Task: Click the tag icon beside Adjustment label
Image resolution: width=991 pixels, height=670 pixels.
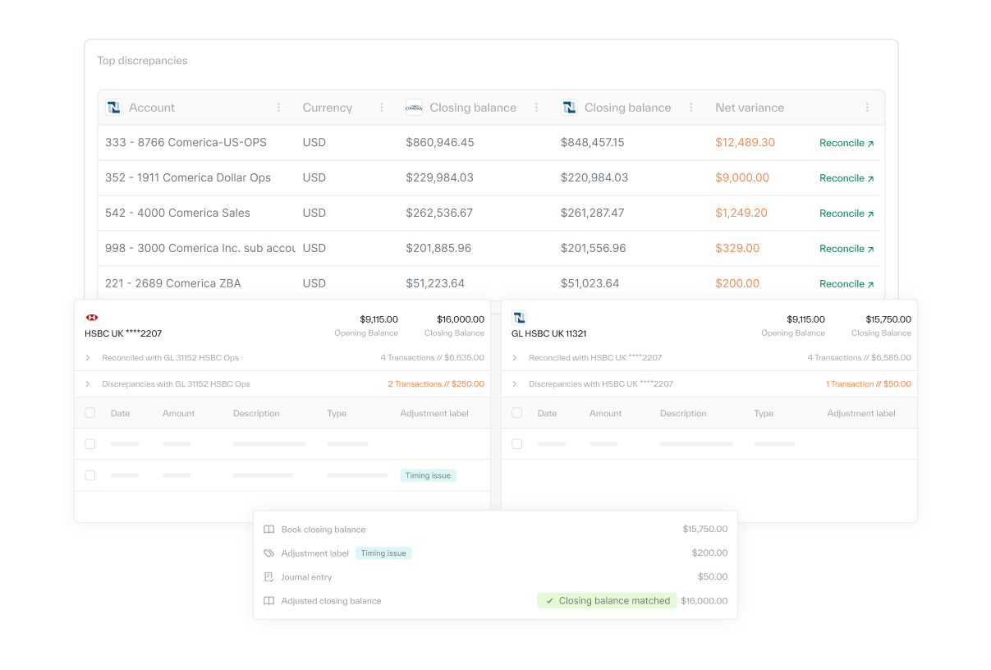Action: click(x=268, y=553)
